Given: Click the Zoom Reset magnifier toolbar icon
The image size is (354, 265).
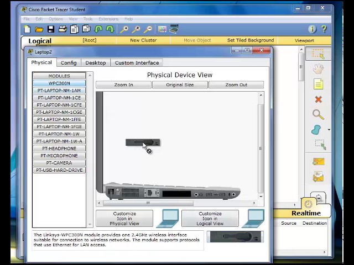Looking at the screenshot, I should tap(136, 29).
